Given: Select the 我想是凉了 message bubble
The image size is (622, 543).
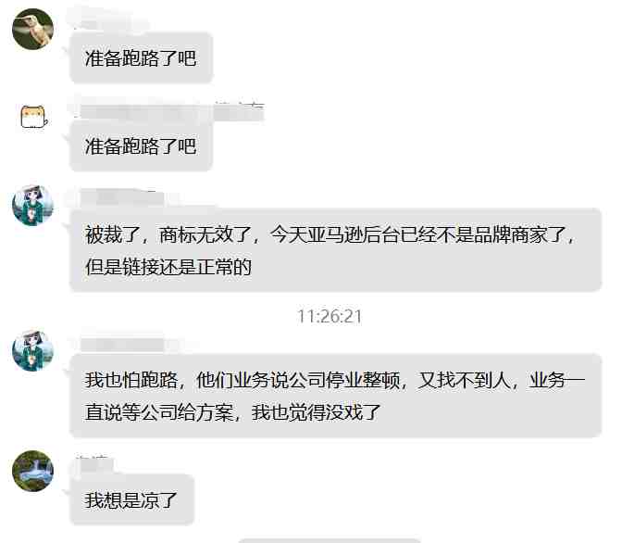Looking at the screenshot, I should coord(131,499).
